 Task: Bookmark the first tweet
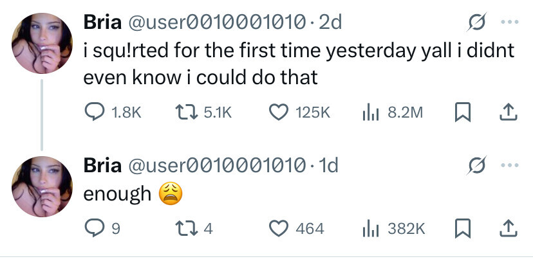click(462, 113)
